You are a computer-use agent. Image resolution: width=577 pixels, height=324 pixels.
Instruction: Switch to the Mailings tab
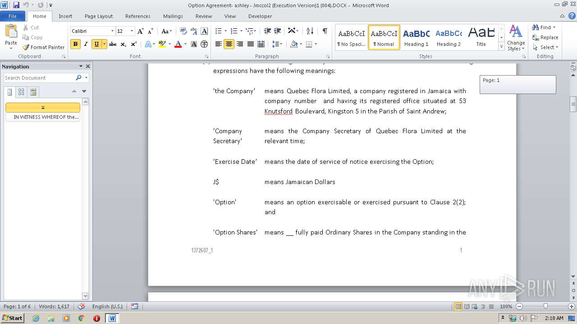pos(173,16)
